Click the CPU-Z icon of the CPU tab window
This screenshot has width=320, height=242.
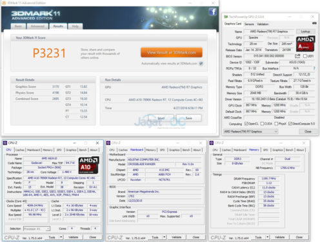pos(5,143)
